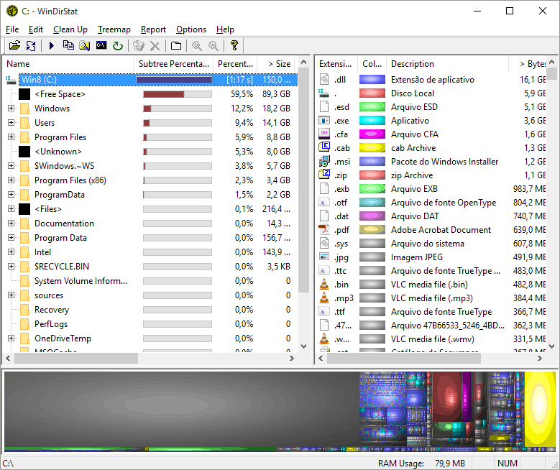Viewport: 560px width, 470px height.
Task: Click the .bin VLC cone icon
Action: point(324,285)
